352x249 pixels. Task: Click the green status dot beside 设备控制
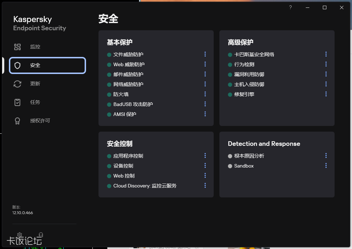point(109,166)
